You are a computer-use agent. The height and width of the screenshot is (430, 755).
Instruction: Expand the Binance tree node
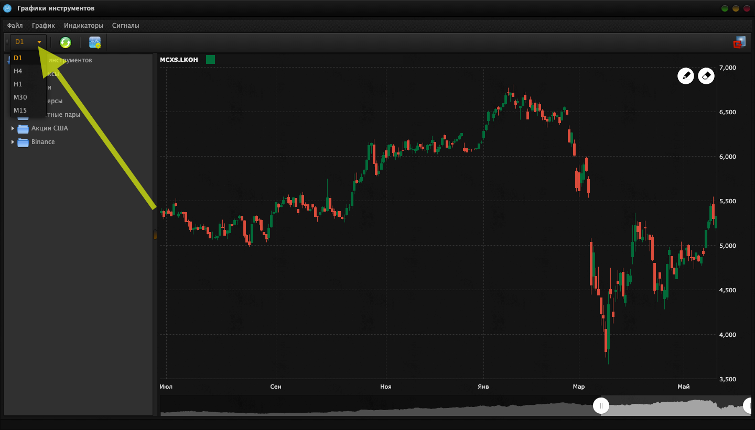(13, 142)
